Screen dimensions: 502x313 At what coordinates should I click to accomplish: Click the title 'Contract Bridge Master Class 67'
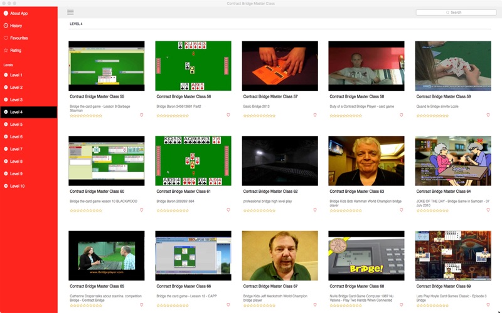click(x=270, y=286)
